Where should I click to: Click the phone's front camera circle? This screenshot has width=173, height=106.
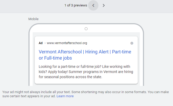(x=86, y=29)
